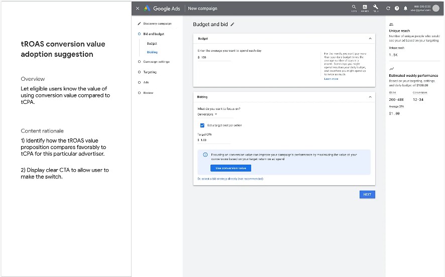This screenshot has height=277, width=445.
Task: Click the refresh icon in header
Action: click(388, 9)
